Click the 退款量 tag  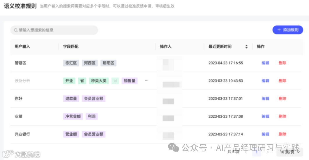(x=71, y=98)
